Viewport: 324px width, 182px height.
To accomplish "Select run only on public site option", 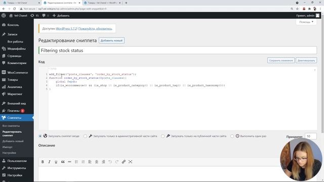I will click(163, 136).
